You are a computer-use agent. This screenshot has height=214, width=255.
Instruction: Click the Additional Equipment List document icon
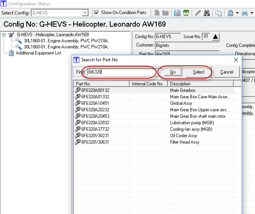tap(11, 53)
